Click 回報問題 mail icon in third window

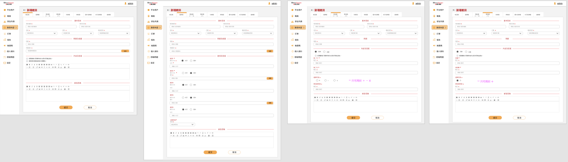[x=293, y=57]
